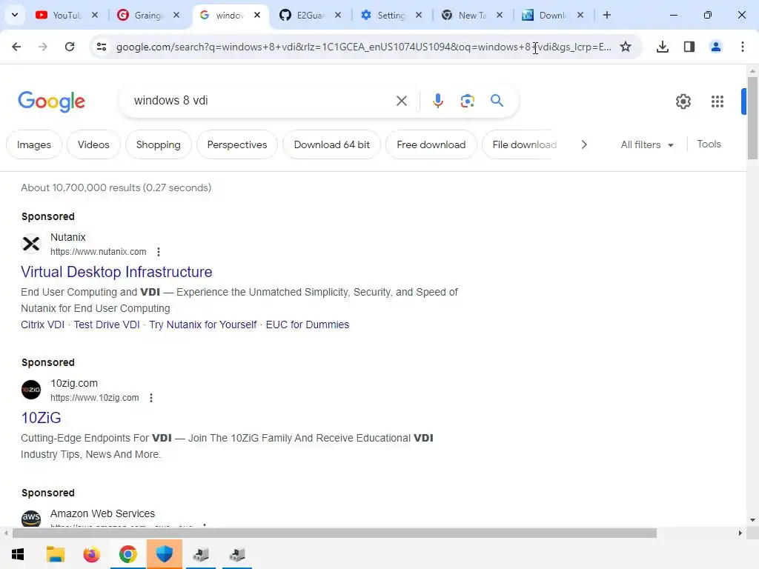Start voice search with the microphone

click(437, 101)
